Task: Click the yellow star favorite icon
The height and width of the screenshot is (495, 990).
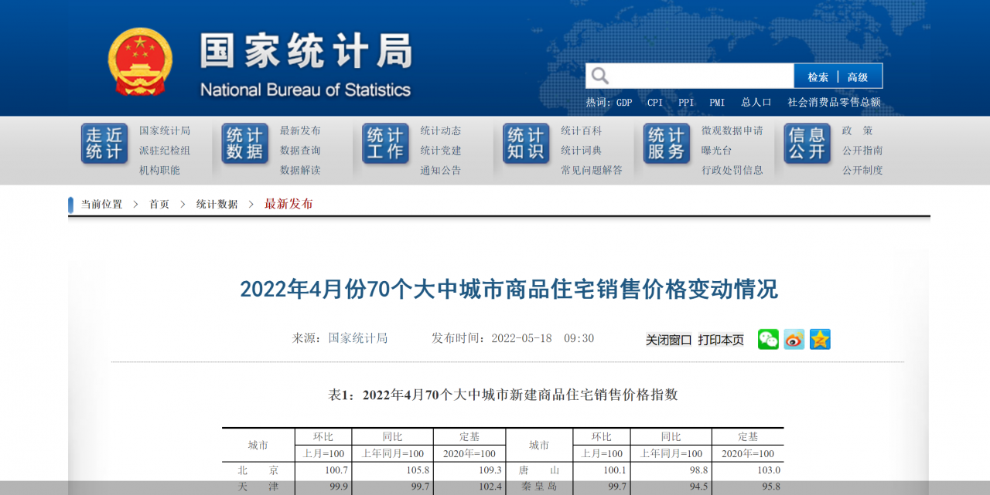Action: tap(820, 339)
